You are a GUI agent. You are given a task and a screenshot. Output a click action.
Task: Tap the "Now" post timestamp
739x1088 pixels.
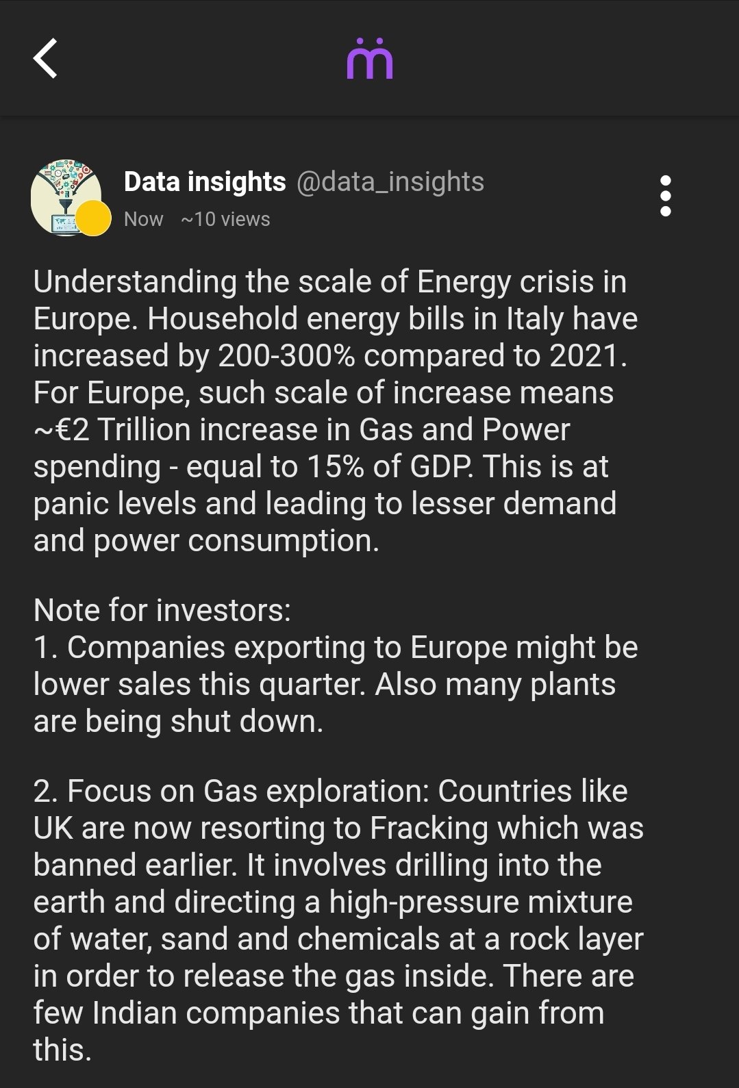coord(144,219)
